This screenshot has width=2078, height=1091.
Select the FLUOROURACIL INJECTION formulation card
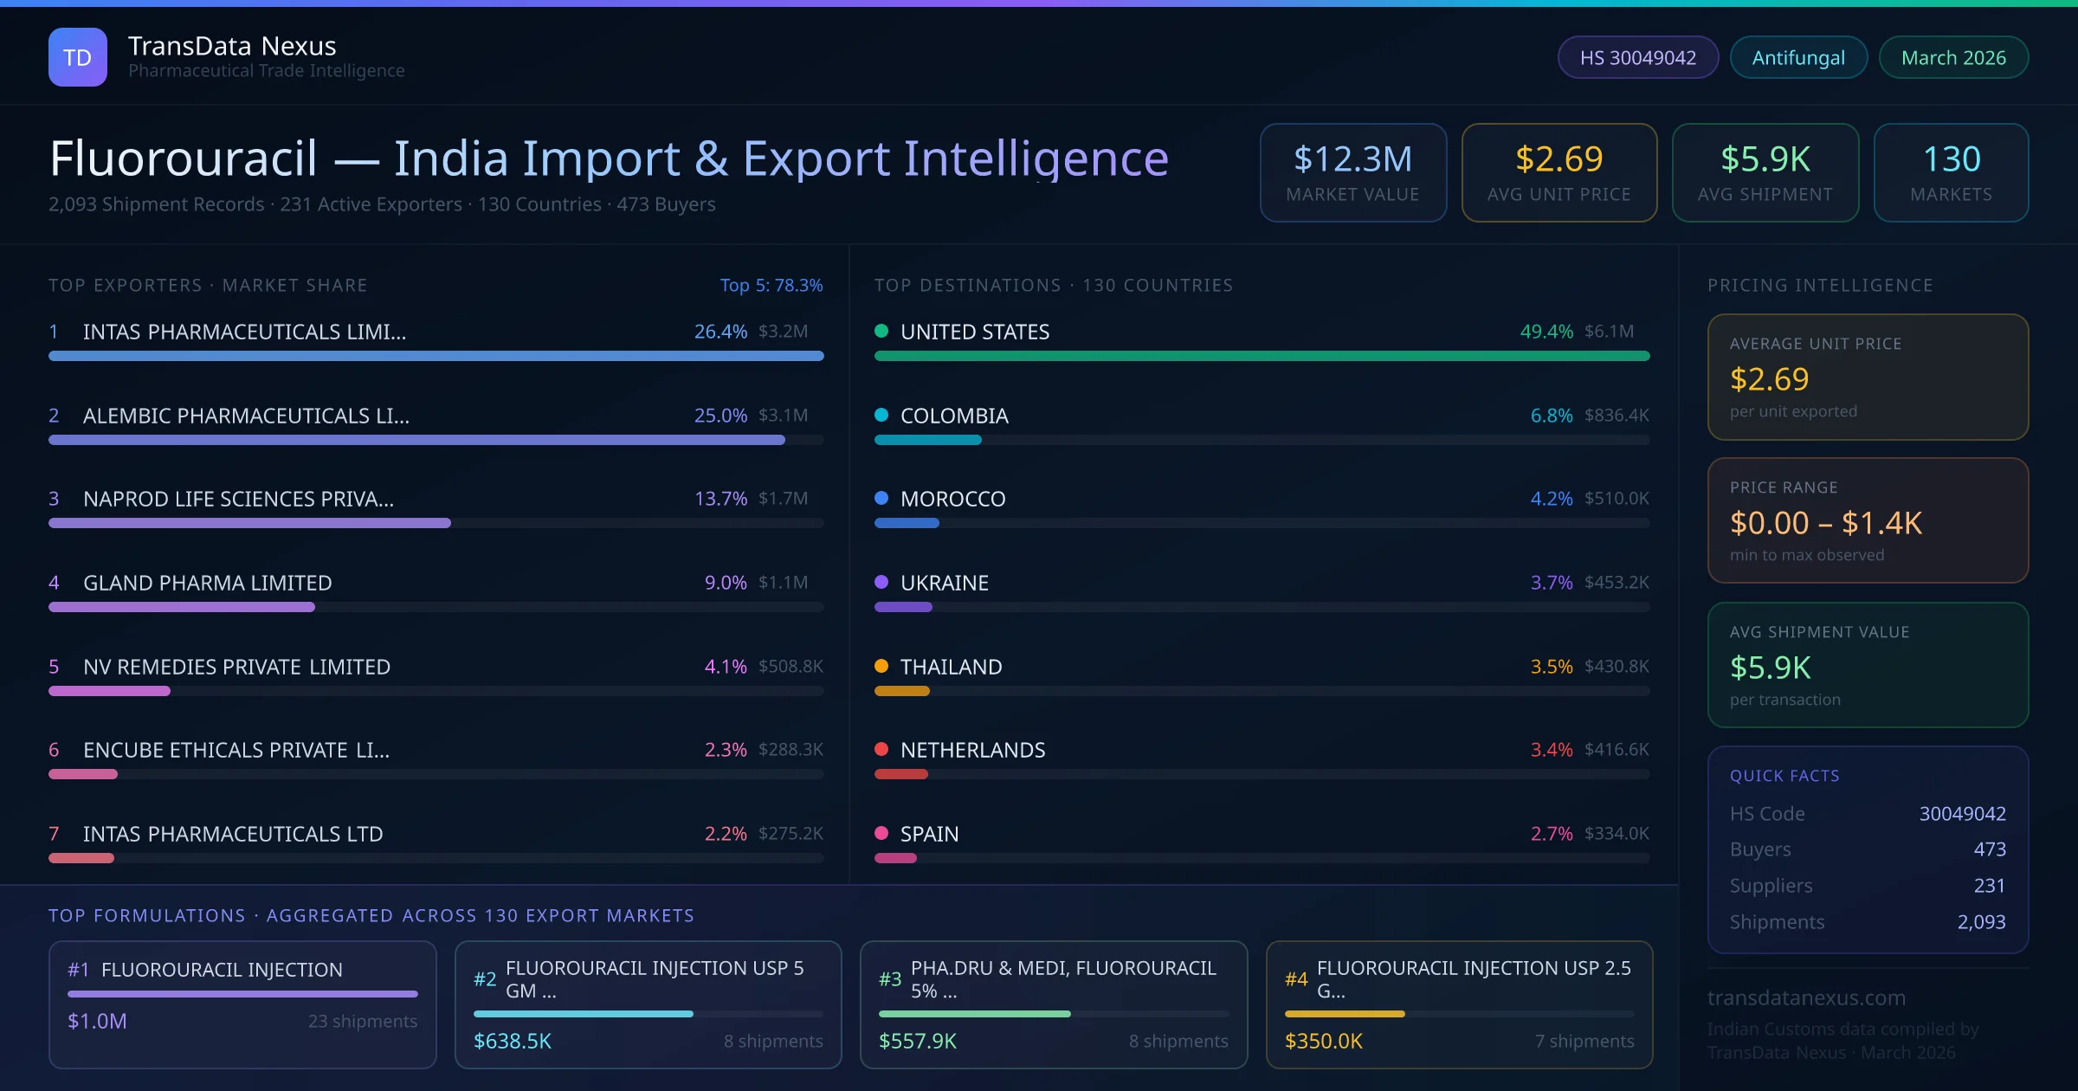click(x=242, y=1004)
